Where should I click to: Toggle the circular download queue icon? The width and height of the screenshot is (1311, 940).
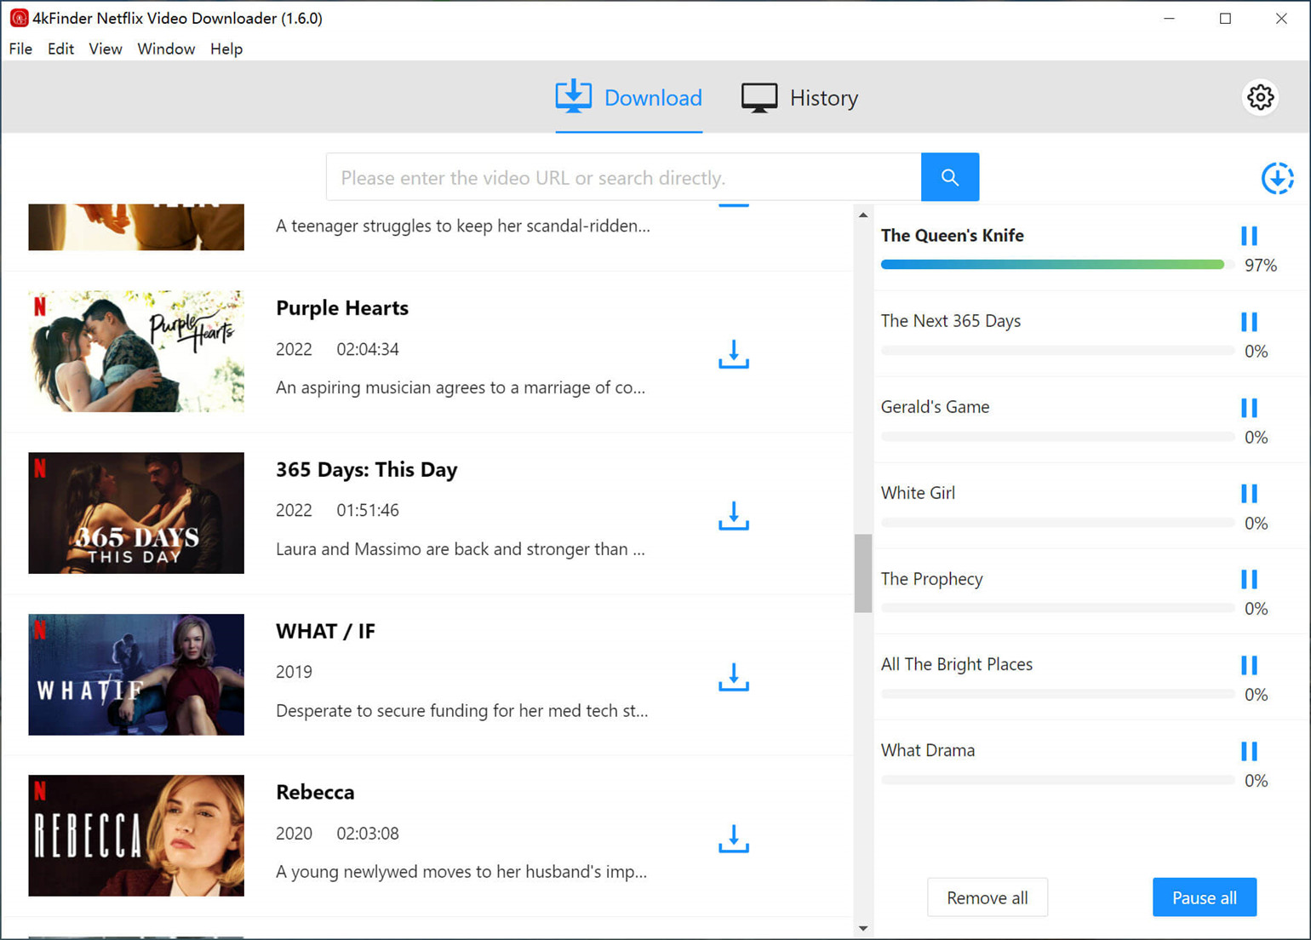pos(1276,178)
